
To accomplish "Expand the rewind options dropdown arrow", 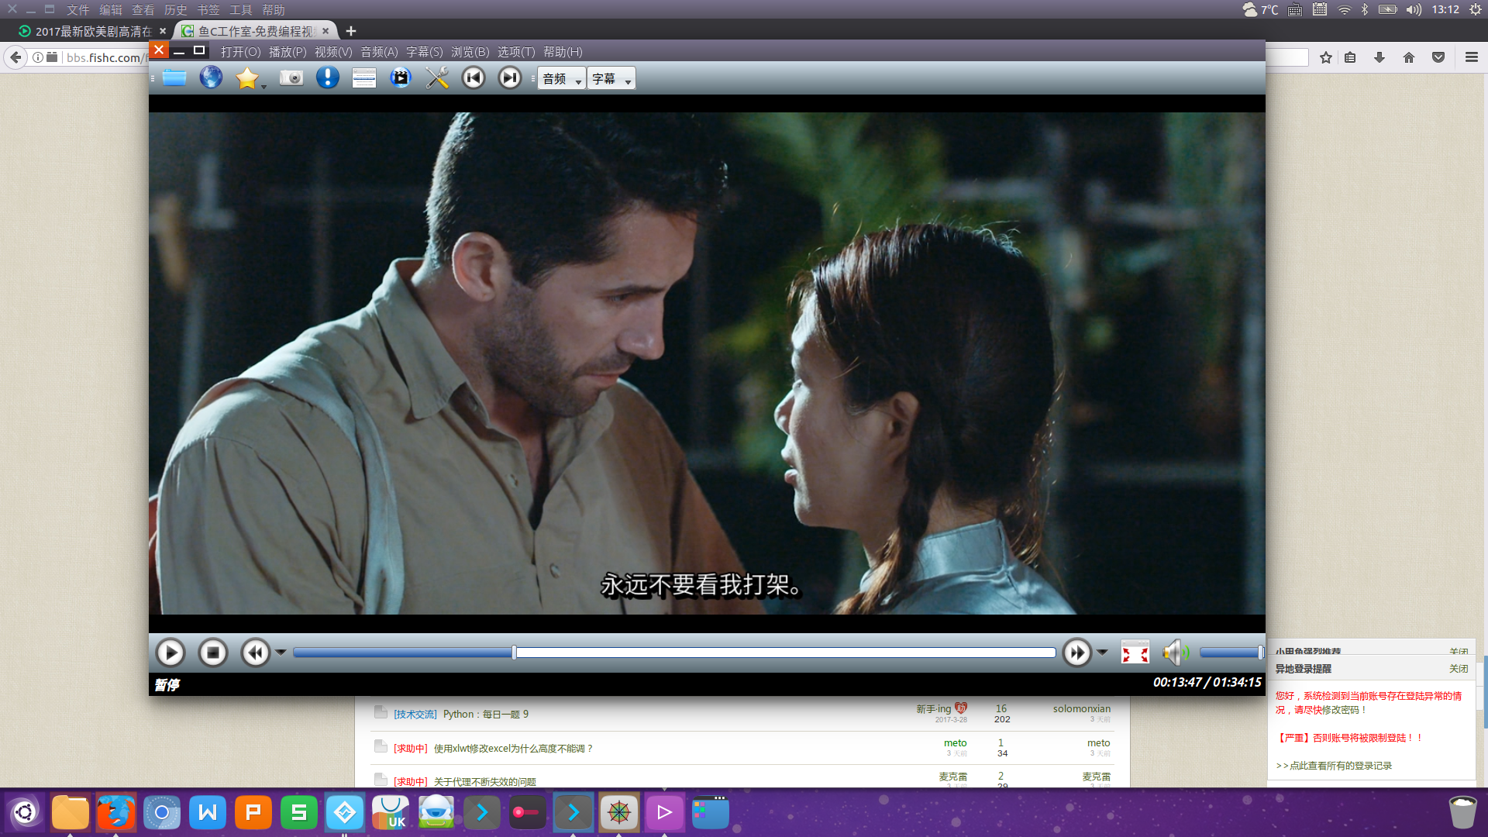I will tap(281, 653).
